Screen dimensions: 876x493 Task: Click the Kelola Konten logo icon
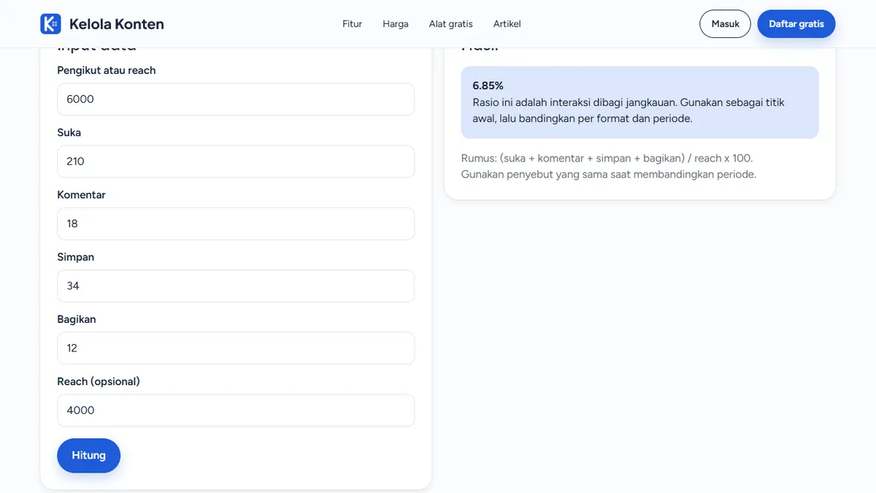50,23
